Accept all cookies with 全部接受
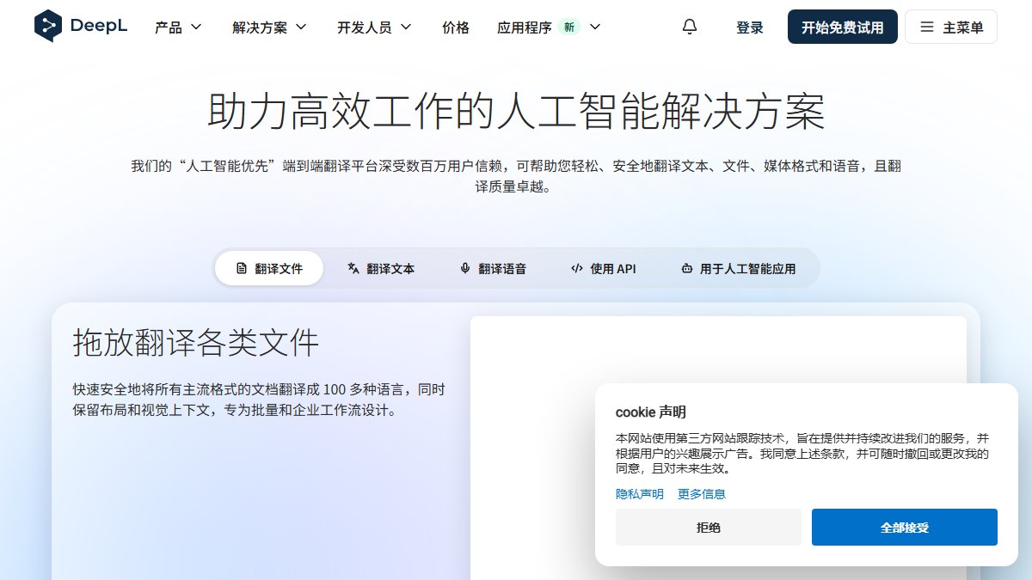The image size is (1032, 580). pyautogui.click(x=905, y=527)
